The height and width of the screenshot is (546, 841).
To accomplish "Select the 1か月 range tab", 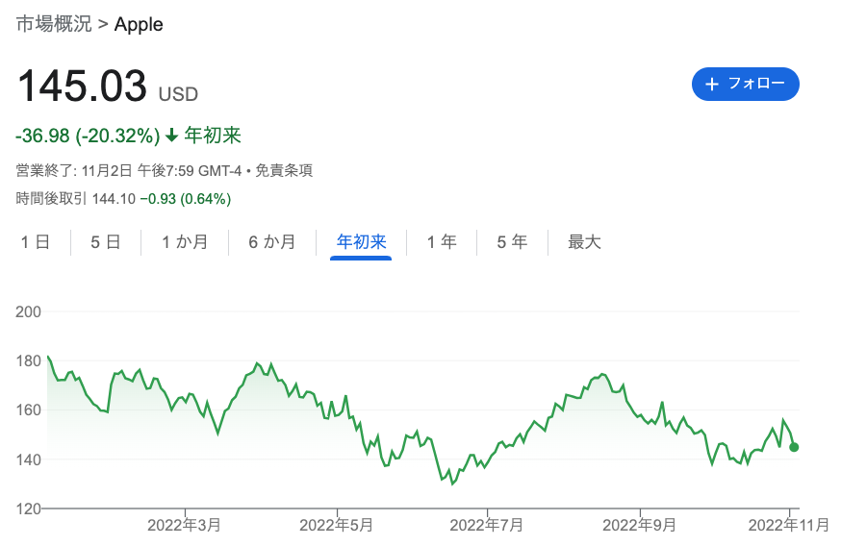I will (x=185, y=242).
